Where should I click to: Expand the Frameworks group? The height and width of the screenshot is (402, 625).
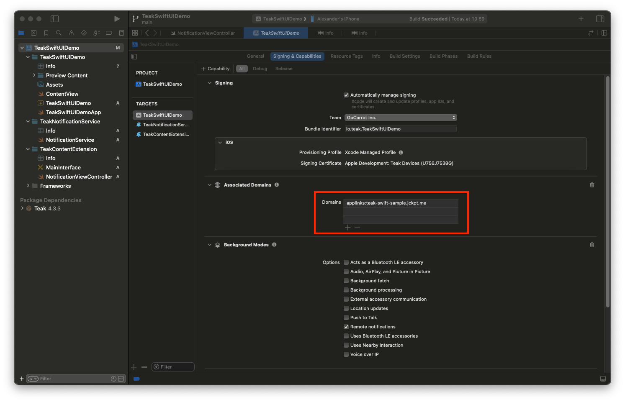pos(28,186)
